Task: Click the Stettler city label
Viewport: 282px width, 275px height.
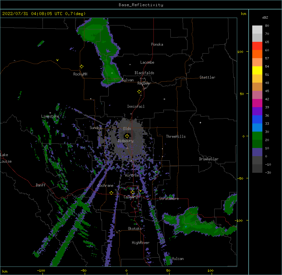Action: (207, 77)
